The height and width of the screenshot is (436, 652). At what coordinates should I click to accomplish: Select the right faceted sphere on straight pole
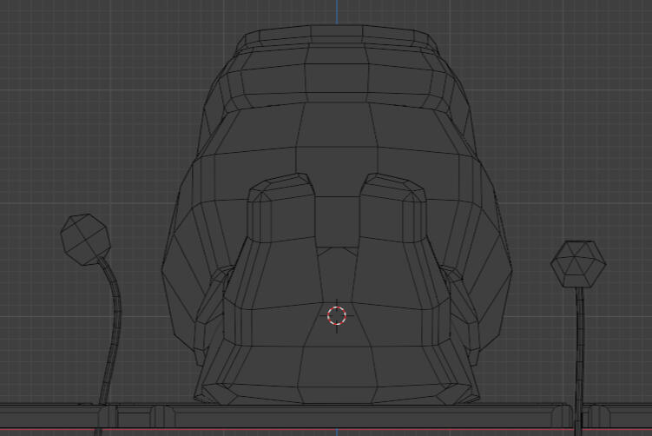577,263
